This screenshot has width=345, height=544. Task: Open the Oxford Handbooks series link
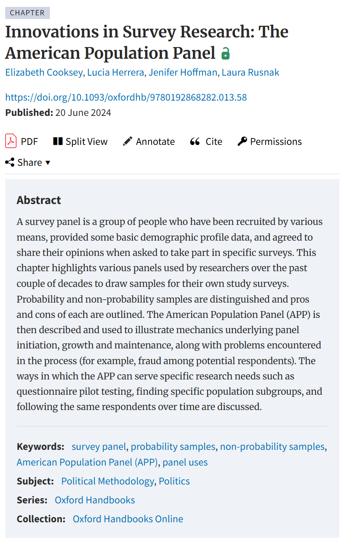click(95, 500)
